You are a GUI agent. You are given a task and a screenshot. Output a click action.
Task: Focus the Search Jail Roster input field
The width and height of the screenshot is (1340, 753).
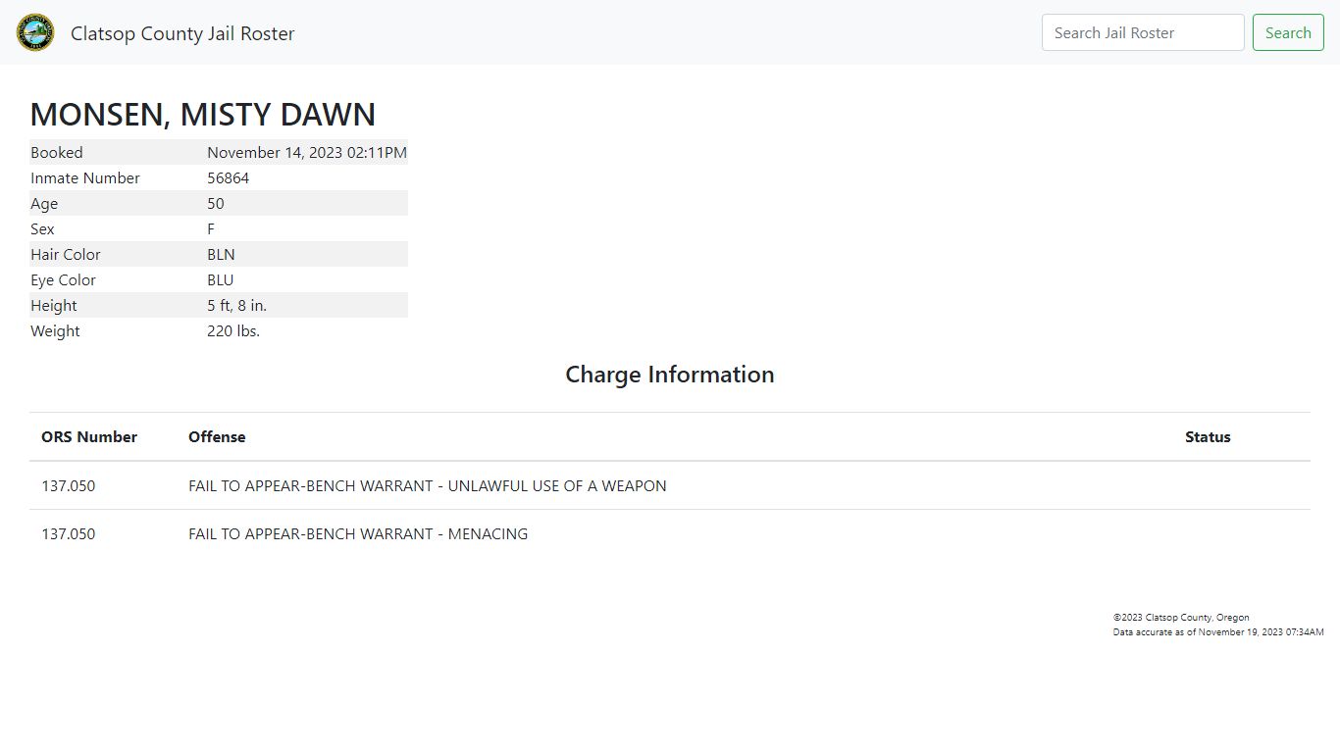pyautogui.click(x=1142, y=32)
